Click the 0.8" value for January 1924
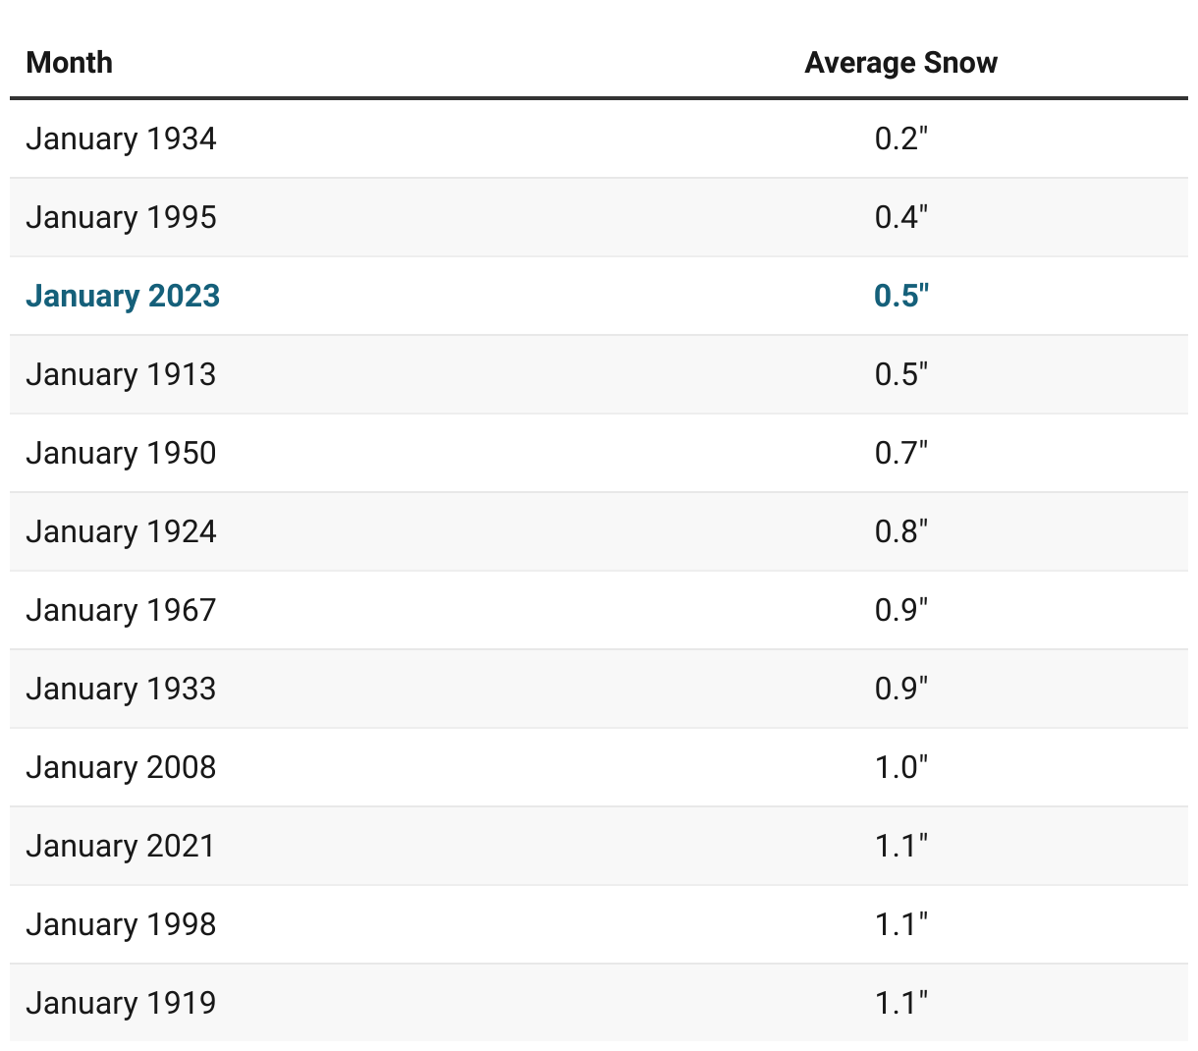The height and width of the screenshot is (1051, 1198). (x=901, y=531)
